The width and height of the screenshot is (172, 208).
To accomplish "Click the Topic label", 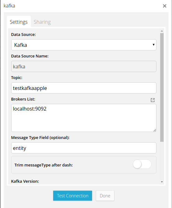I will click(17, 77).
